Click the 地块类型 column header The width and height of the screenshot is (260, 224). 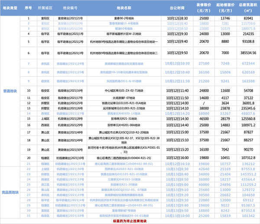point(10,8)
